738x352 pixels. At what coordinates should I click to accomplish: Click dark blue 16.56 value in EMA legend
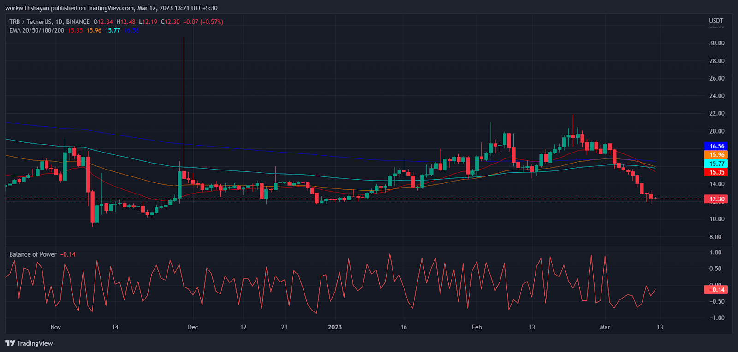pyautogui.click(x=131, y=30)
